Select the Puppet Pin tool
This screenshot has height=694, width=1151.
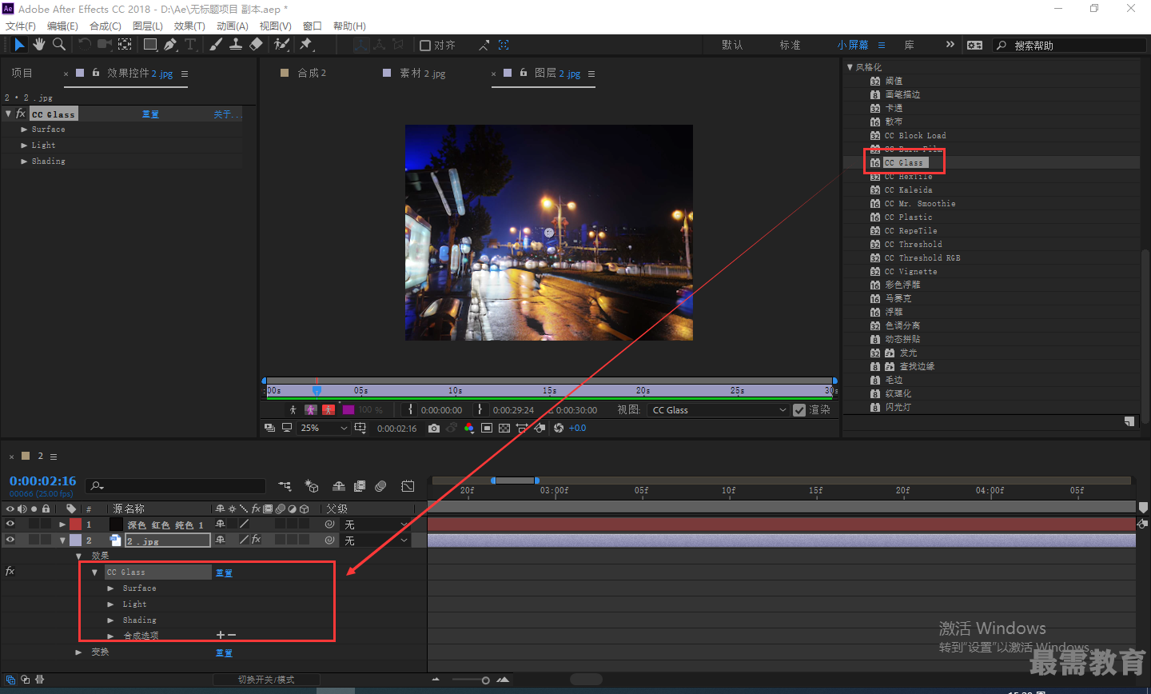point(306,45)
